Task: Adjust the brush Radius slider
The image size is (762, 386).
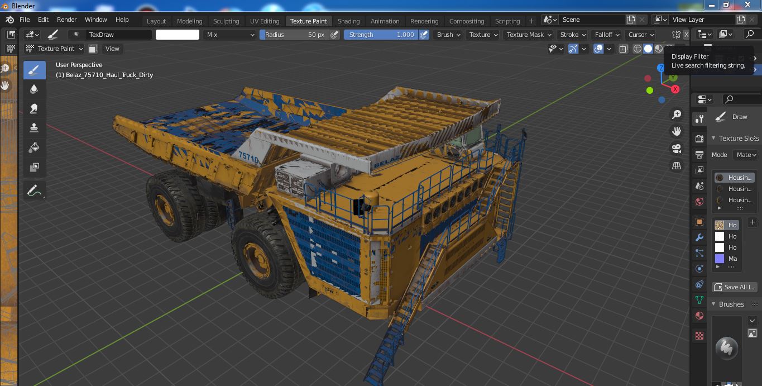Action: pyautogui.click(x=294, y=35)
